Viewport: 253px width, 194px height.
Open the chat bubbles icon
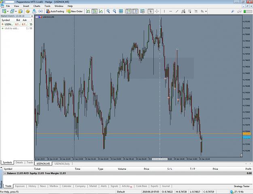[239, 11]
